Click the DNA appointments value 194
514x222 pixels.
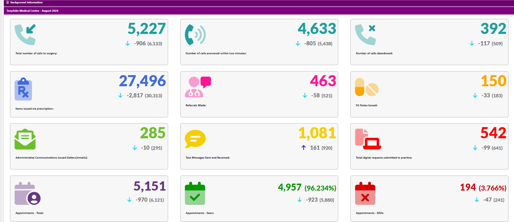point(468,187)
